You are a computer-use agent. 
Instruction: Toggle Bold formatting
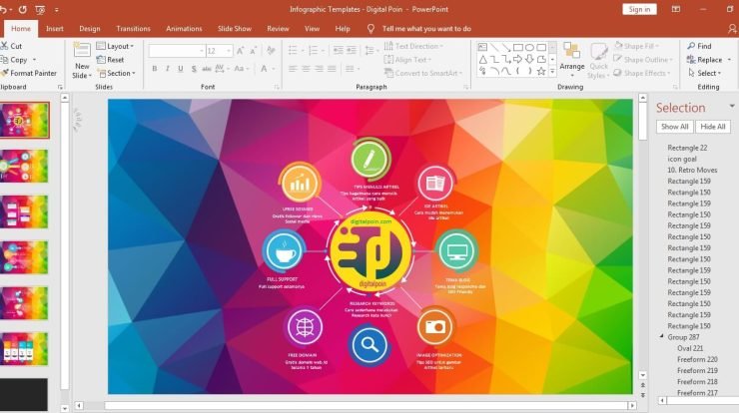point(154,69)
